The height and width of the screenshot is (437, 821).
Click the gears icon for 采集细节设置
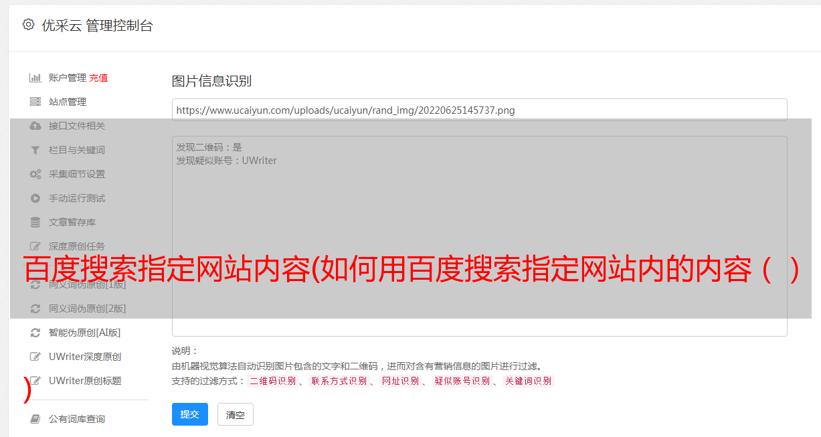pyautogui.click(x=35, y=174)
